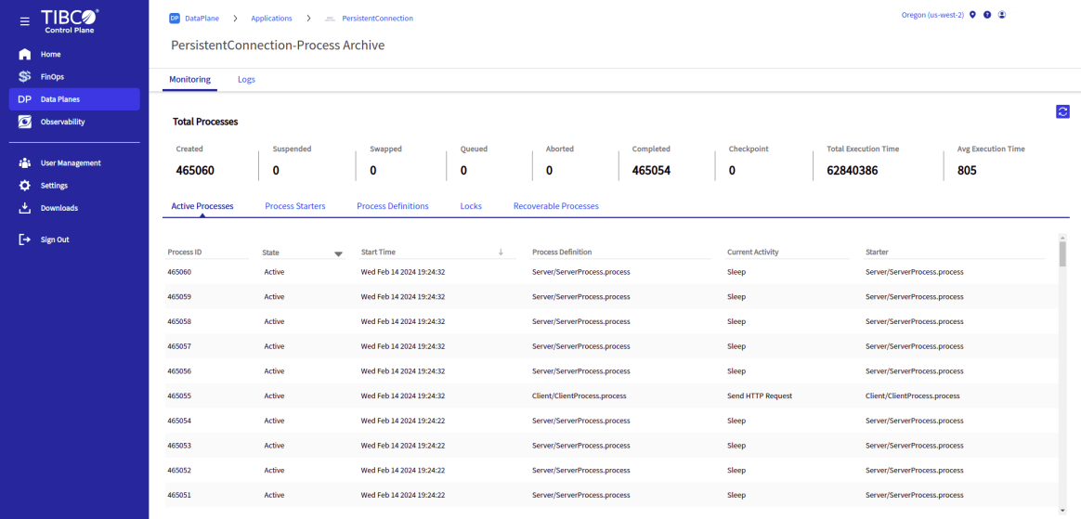Sort by Start Time arrow
Image resolution: width=1081 pixels, height=519 pixels.
tap(501, 253)
